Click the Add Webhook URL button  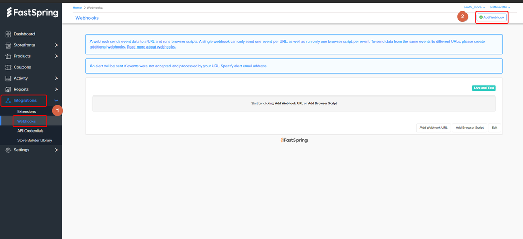tap(434, 128)
